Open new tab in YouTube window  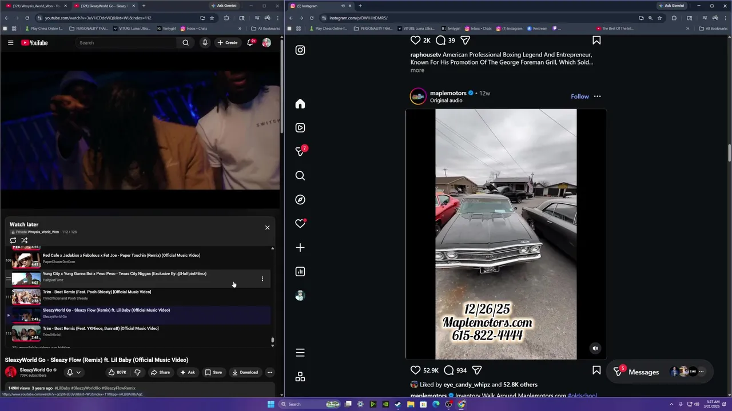143,6
